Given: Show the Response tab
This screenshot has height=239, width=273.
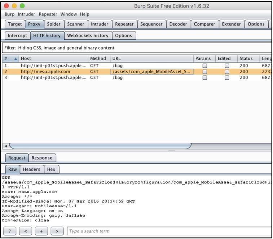Looking at the screenshot, I should 42,158.
